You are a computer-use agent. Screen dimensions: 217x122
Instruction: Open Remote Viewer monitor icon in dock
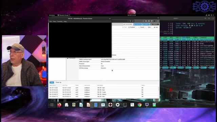tap(147, 105)
